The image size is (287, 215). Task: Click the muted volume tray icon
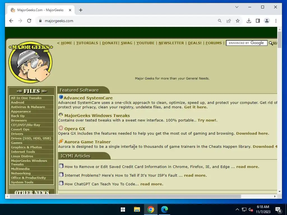click(251, 209)
